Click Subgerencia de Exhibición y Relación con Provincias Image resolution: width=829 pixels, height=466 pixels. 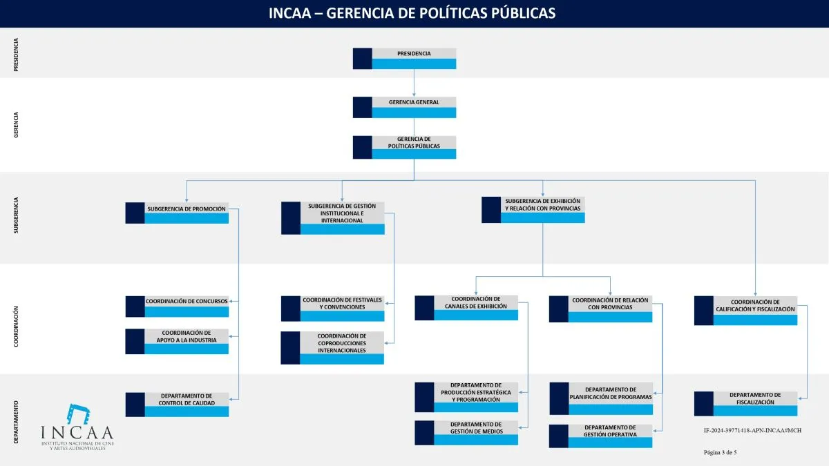pos(533,210)
